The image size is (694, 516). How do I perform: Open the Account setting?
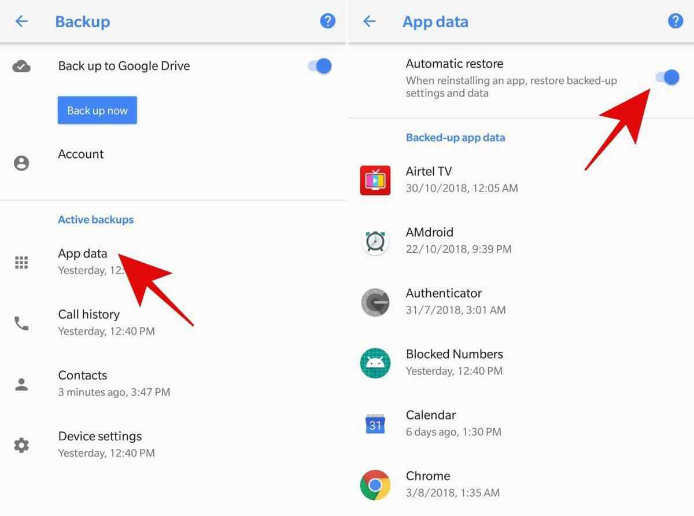[81, 154]
